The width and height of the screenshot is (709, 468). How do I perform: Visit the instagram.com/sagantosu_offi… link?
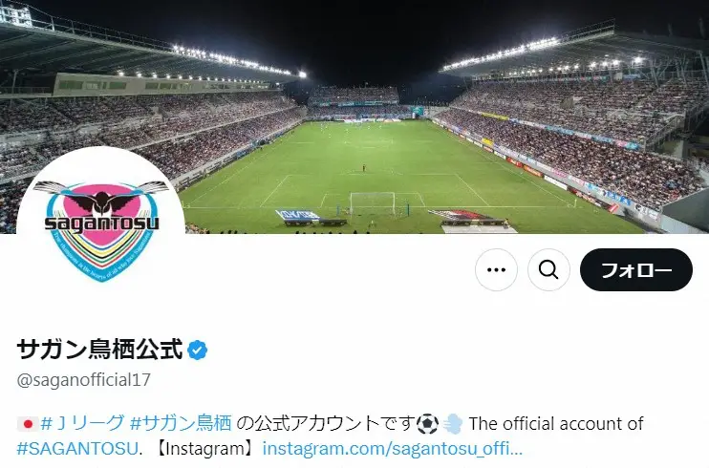(392, 449)
